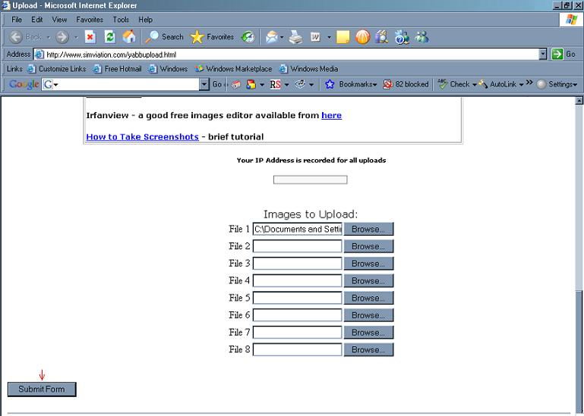Click the Google toolbar Go button
Viewport: 584px width, 416px height.
[216, 84]
